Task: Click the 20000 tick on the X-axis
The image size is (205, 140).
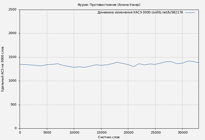Action: (128, 132)
